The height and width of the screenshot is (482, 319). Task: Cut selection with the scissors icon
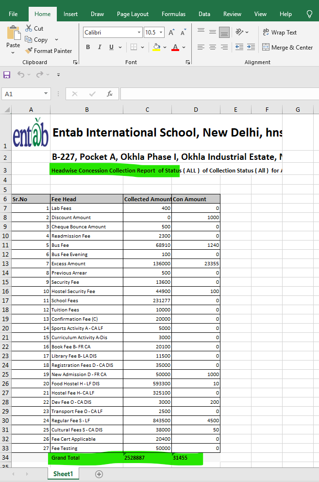(29, 28)
